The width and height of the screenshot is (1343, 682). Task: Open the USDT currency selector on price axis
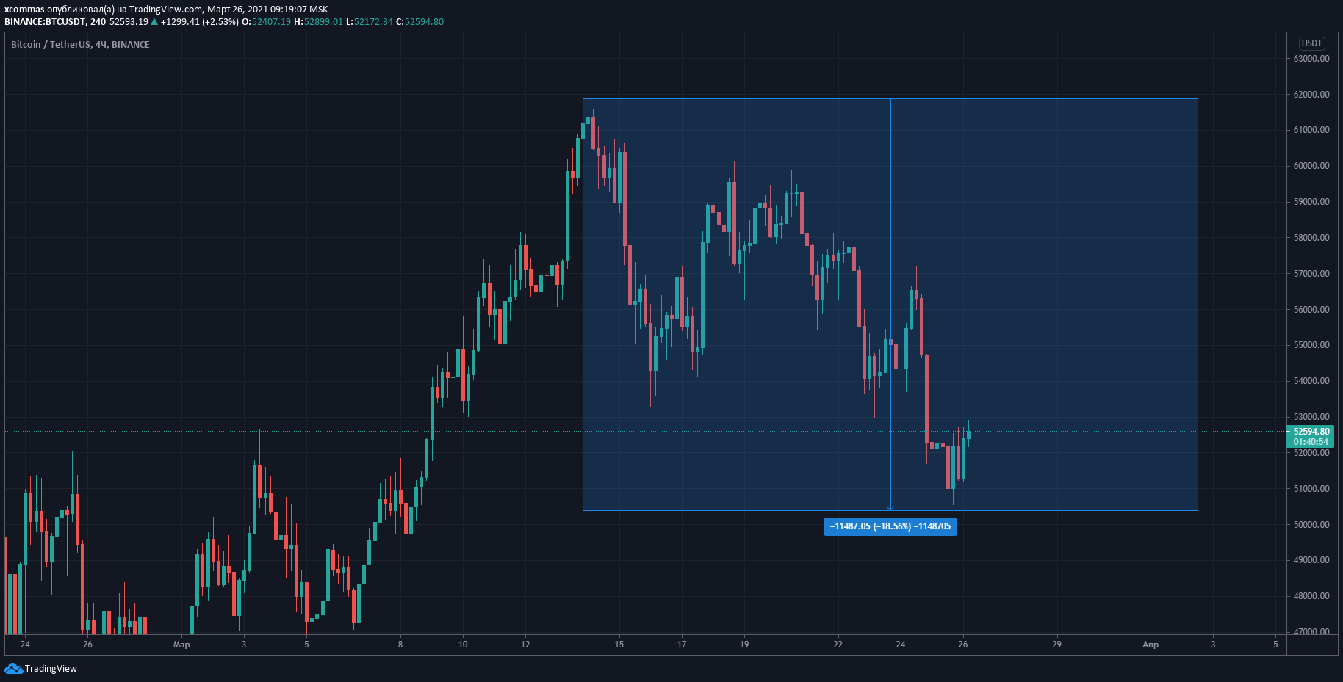tap(1311, 43)
